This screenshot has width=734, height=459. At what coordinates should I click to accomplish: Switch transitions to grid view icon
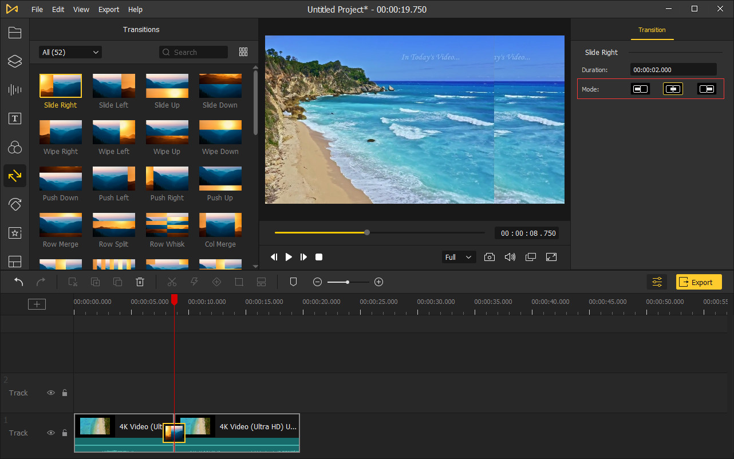(x=243, y=52)
